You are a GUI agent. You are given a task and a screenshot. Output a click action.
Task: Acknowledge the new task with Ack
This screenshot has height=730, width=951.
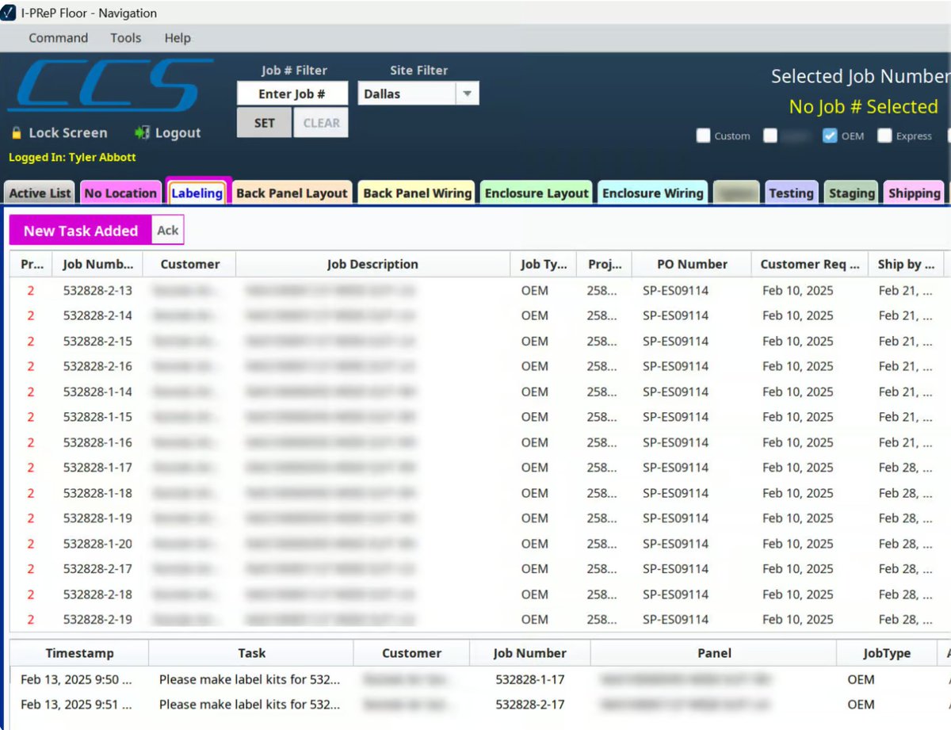click(167, 230)
